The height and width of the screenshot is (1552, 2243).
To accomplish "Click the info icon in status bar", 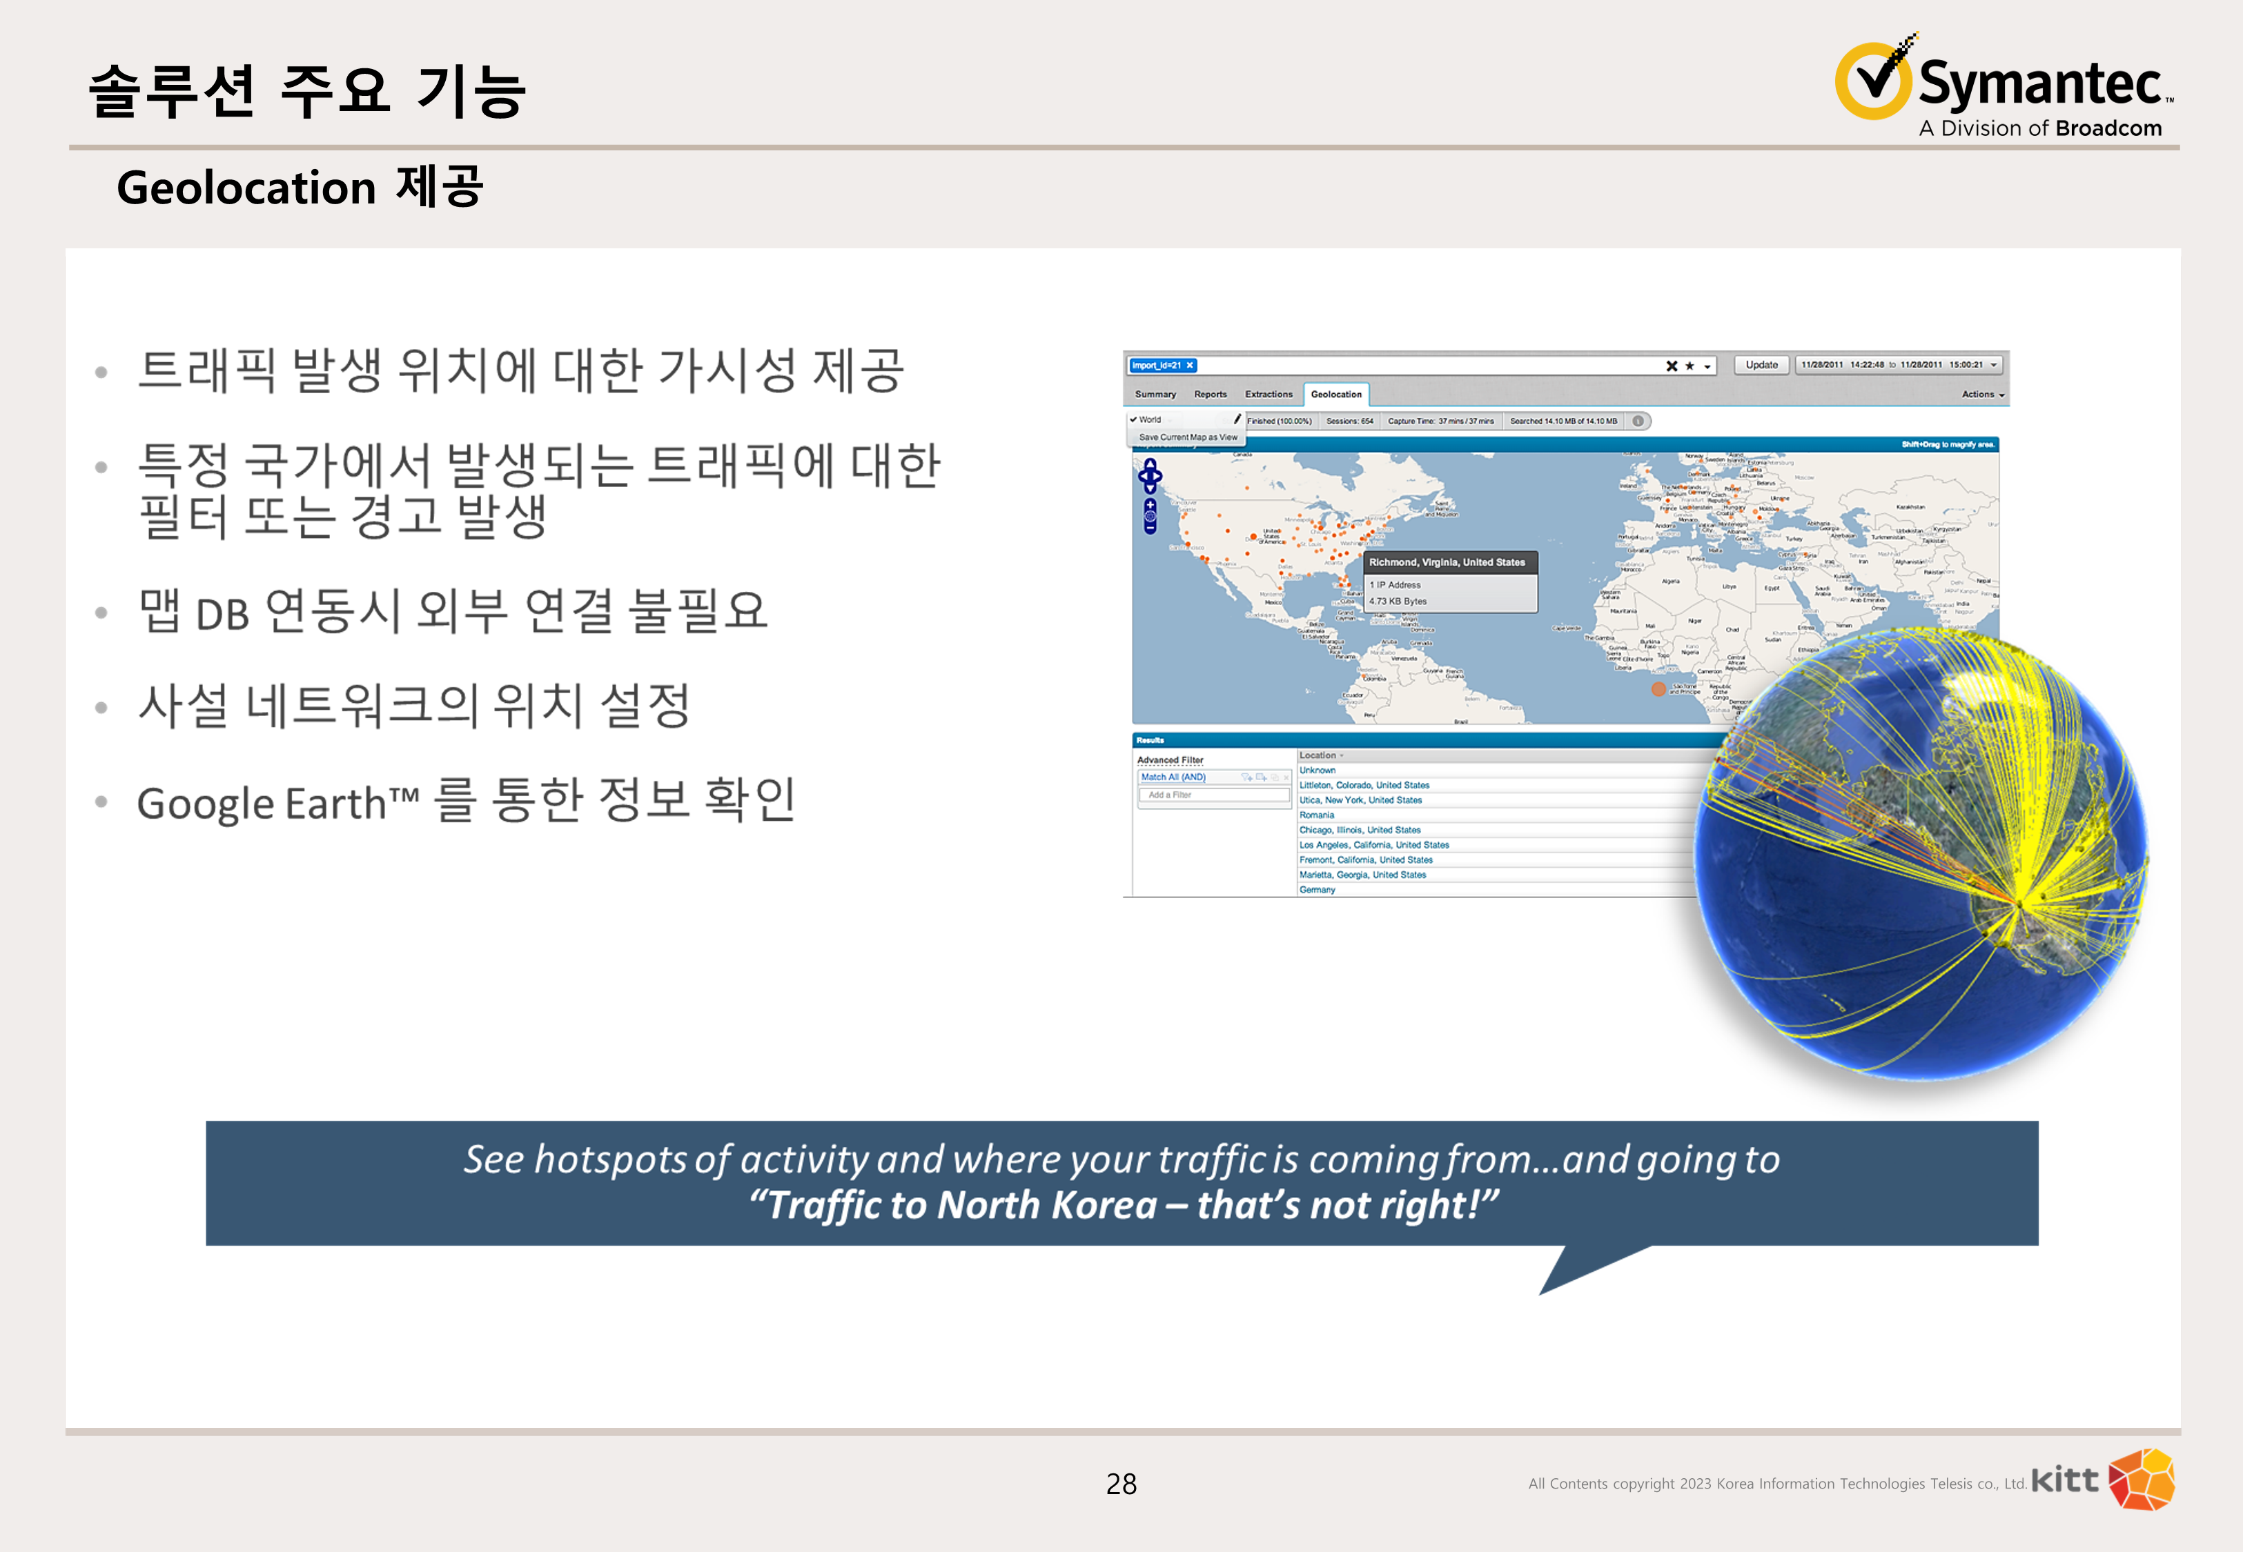I will point(1638,421).
